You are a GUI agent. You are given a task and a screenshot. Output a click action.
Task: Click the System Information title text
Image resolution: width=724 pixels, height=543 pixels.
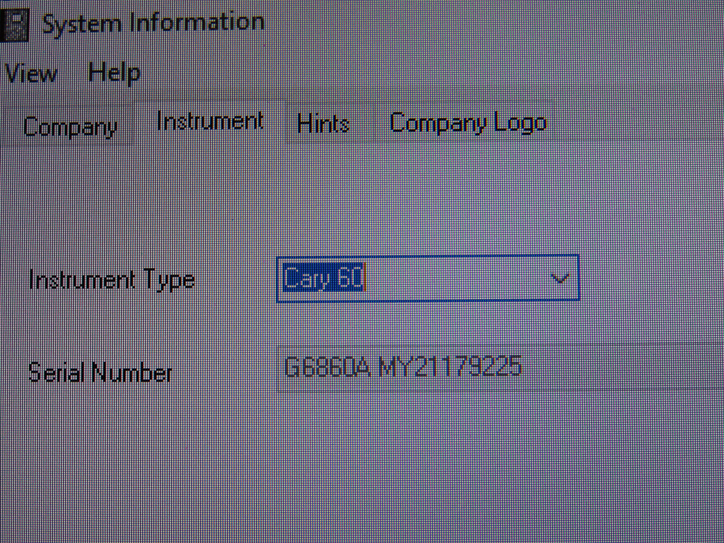[x=153, y=23]
